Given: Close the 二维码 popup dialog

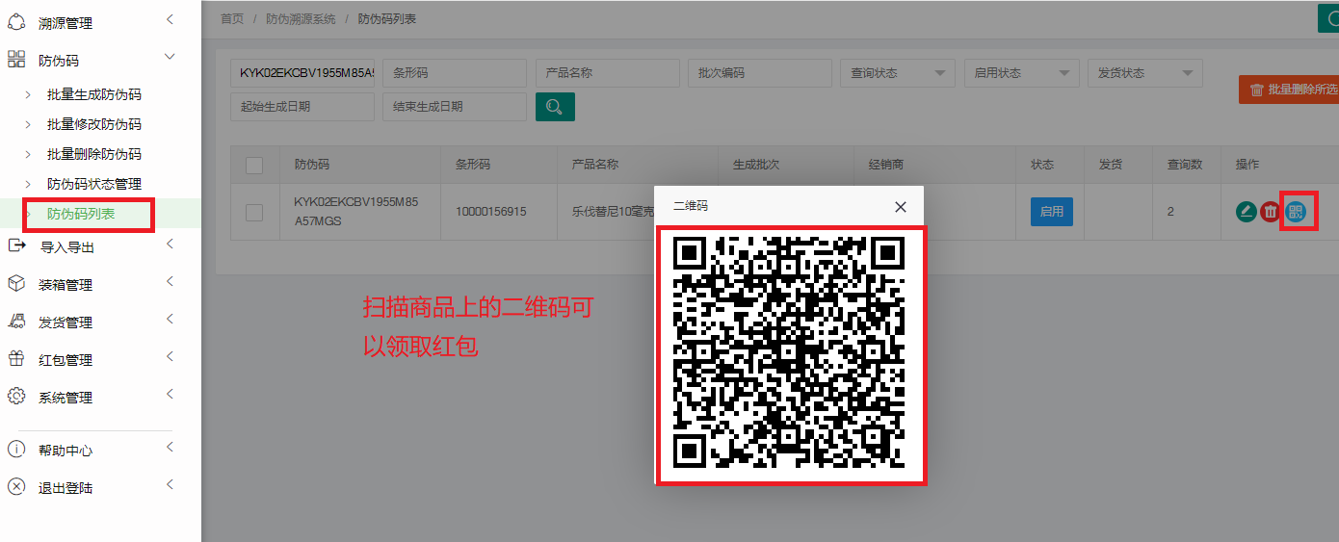Looking at the screenshot, I should pyautogui.click(x=900, y=207).
